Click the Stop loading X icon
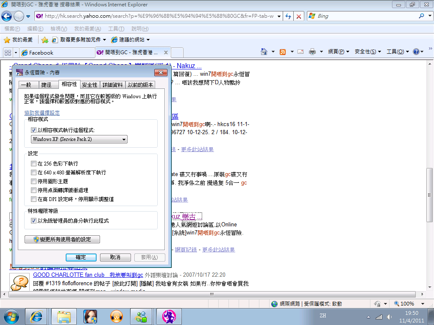 (299, 16)
